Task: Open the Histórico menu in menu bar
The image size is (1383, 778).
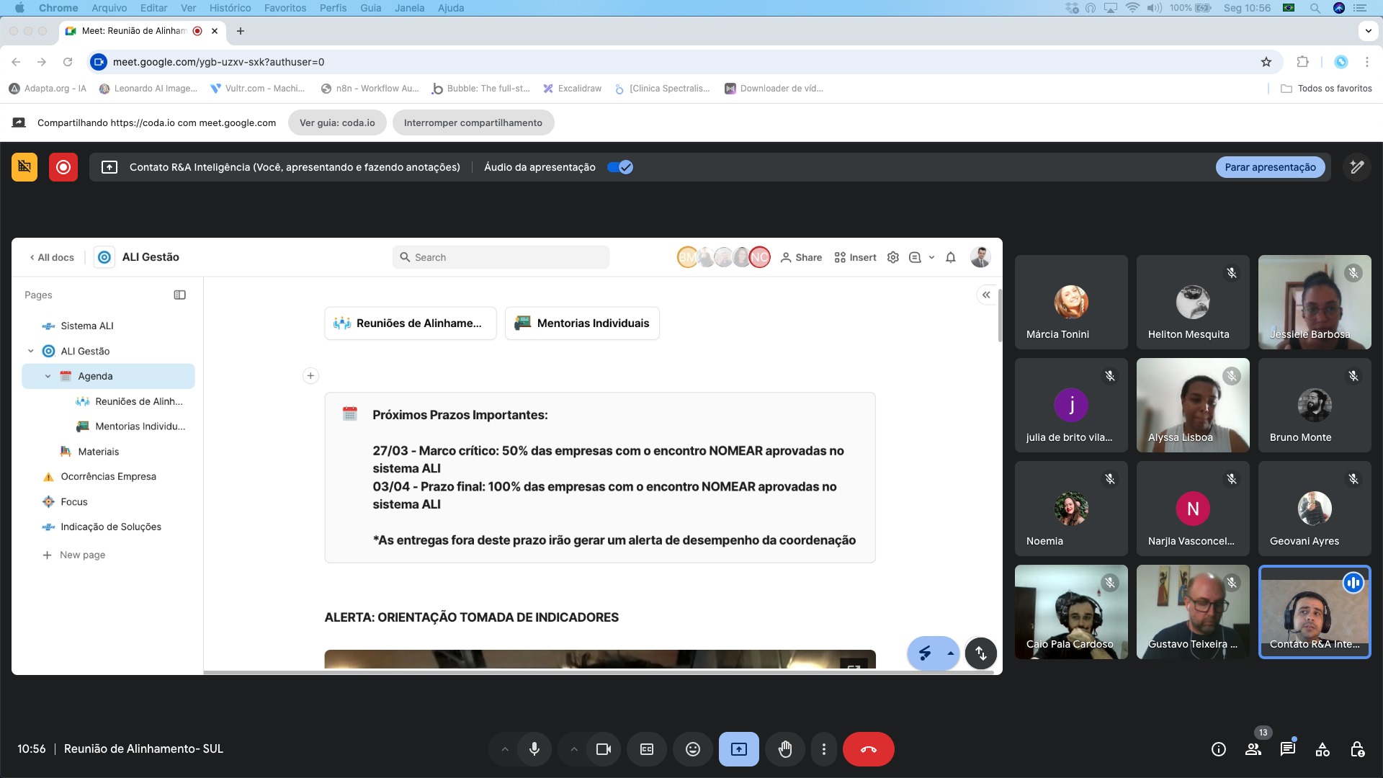Action: pyautogui.click(x=230, y=8)
